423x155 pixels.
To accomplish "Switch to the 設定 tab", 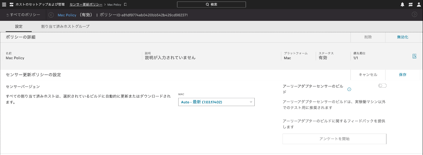I will 19,27.
